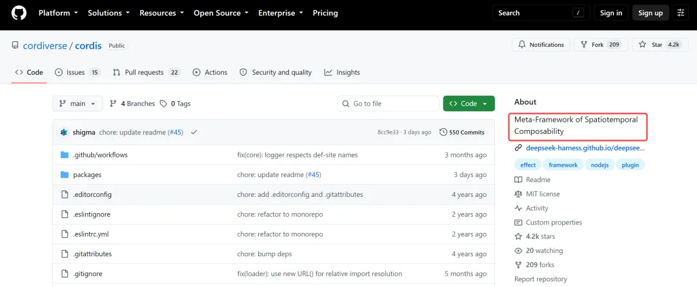The width and height of the screenshot is (697, 287).
Task: Open the appearance settings icon in the header
Action: (681, 13)
